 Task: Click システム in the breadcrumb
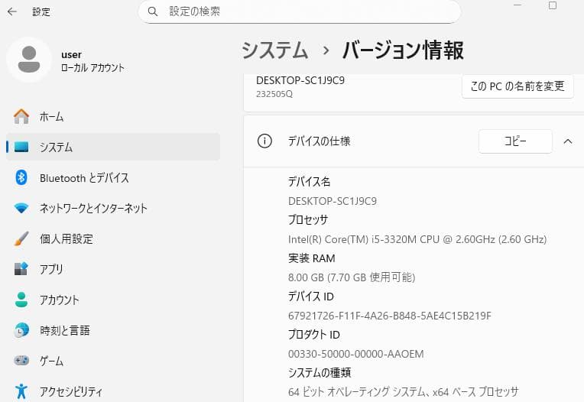click(275, 50)
